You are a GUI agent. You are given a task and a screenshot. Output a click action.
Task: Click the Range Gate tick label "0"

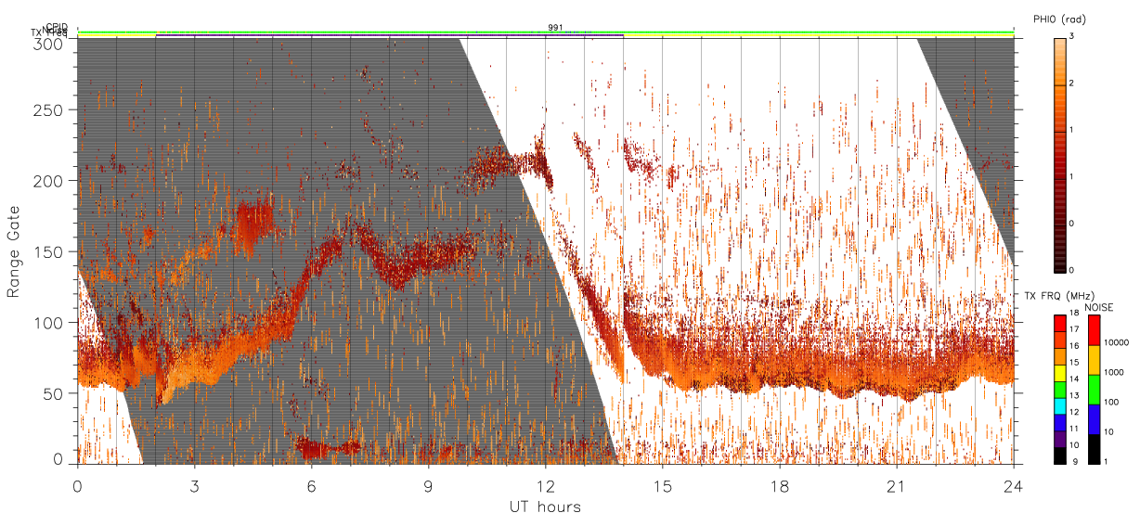coord(58,460)
